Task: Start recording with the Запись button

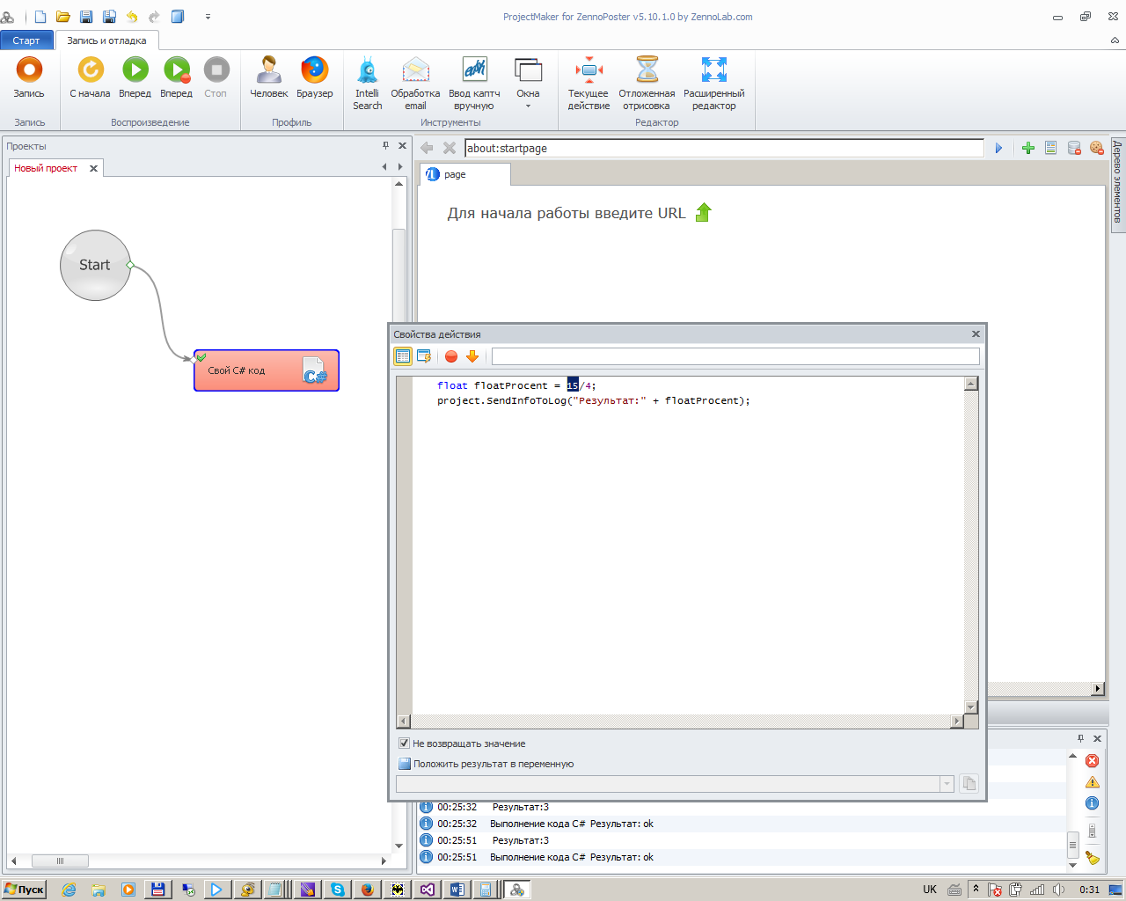Action: point(29,77)
